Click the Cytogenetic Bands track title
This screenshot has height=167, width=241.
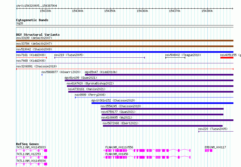tap(32, 20)
